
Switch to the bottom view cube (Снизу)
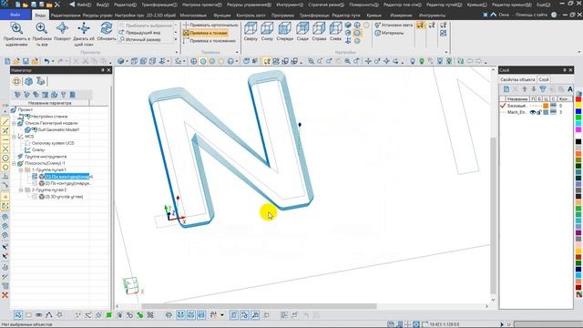(267, 28)
